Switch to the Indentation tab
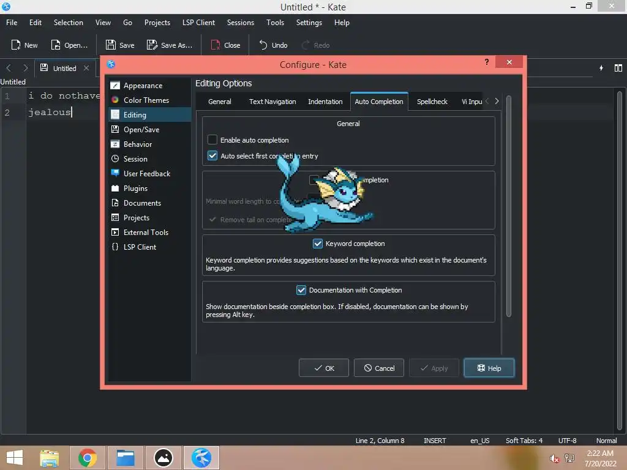Screen dimensions: 627x470 (x=325, y=102)
